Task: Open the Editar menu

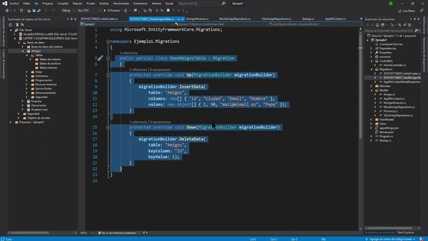Action: click(x=27, y=3)
